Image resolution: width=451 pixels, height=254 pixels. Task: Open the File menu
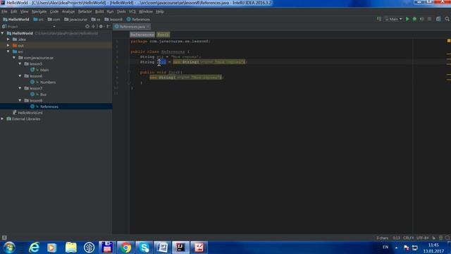tap(4, 11)
